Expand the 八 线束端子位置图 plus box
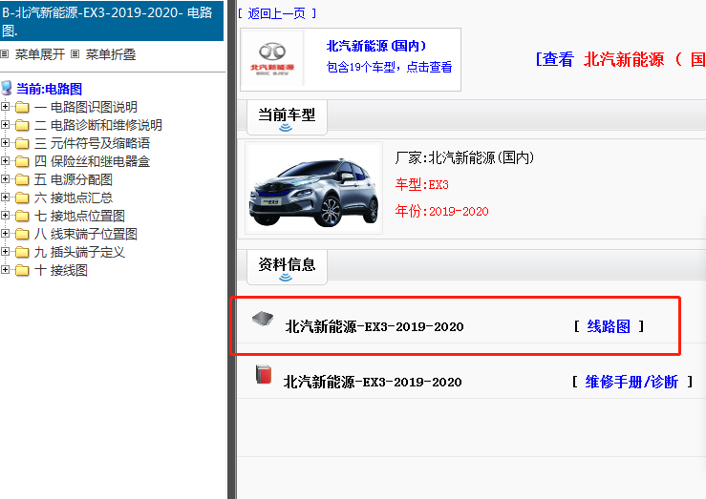Screen dimensions: 706x499 [6, 234]
